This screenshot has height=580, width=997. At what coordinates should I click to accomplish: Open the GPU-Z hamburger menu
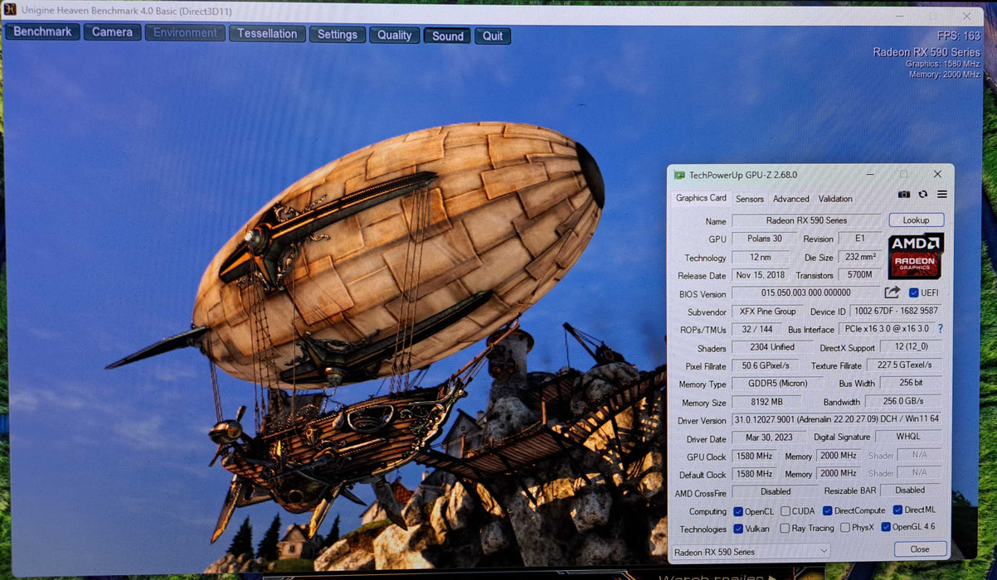point(942,195)
